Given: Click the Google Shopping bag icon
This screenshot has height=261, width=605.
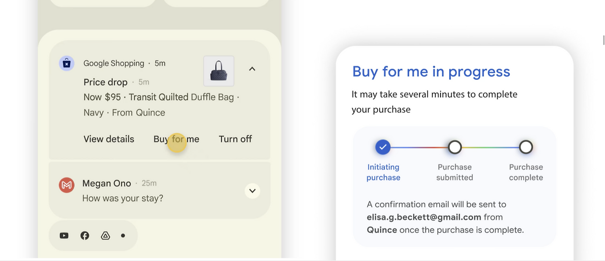Looking at the screenshot, I should 67,63.
